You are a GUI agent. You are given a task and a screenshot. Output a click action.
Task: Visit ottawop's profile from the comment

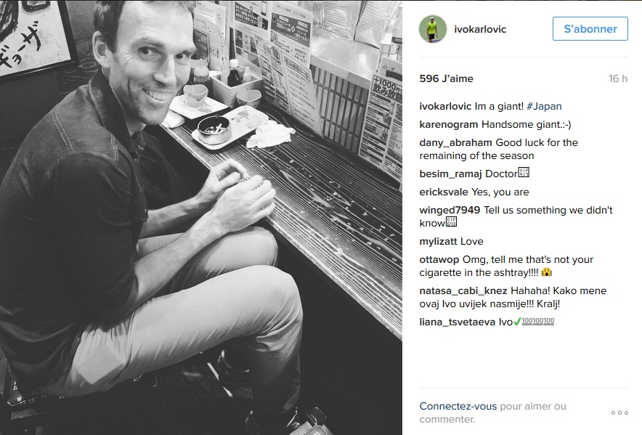tap(439, 260)
